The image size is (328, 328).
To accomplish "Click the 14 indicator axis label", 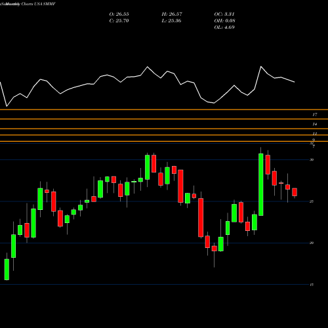I will [315, 124].
